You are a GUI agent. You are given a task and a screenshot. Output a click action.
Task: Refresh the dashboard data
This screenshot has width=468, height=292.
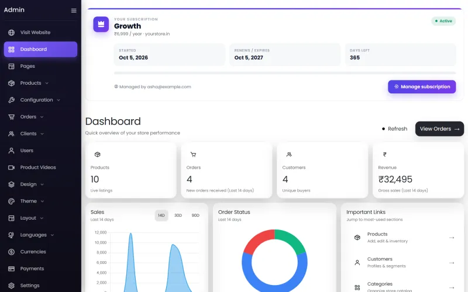click(394, 128)
